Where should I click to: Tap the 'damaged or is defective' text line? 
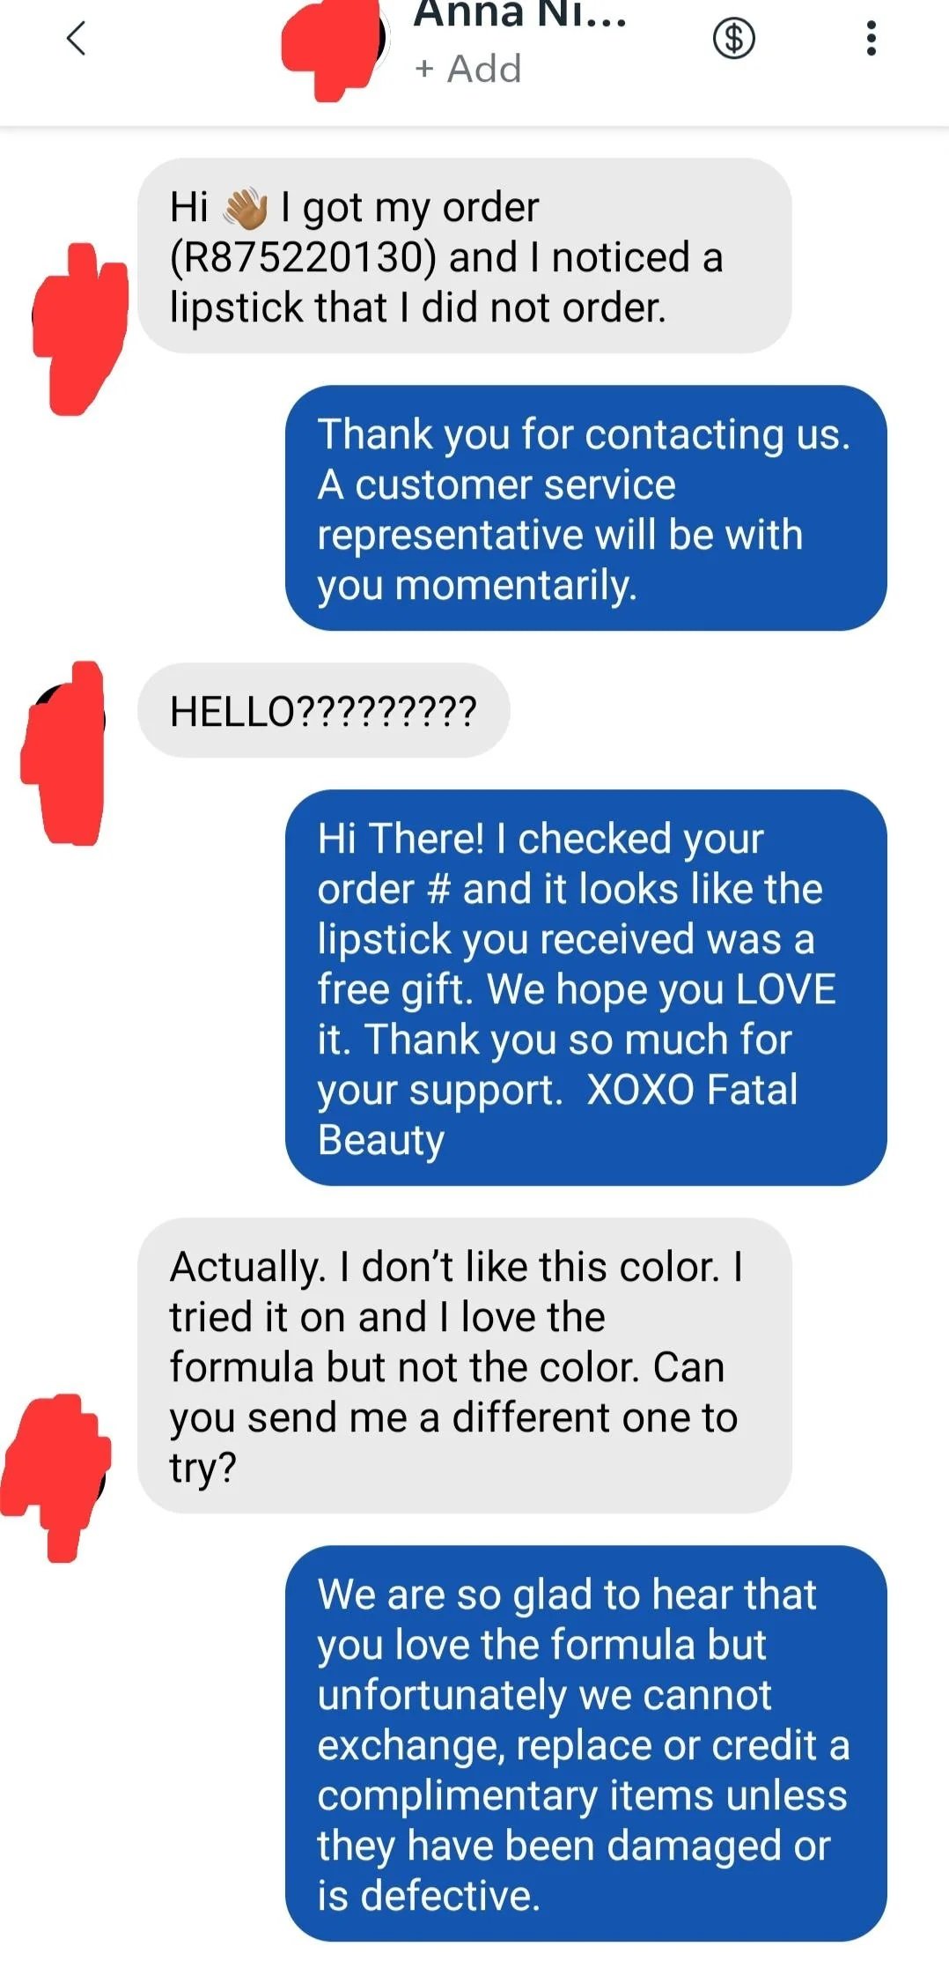click(573, 1870)
